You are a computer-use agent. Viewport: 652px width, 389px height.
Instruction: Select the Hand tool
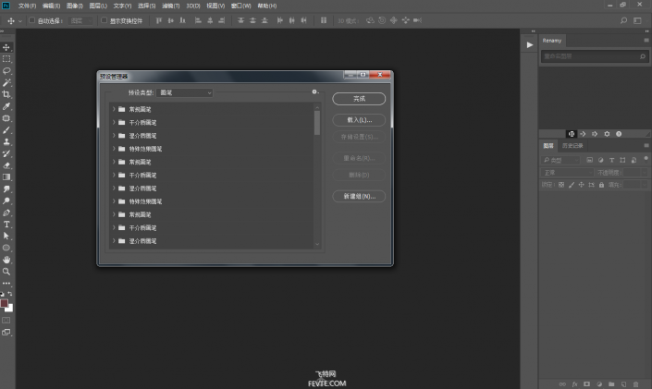[6, 260]
